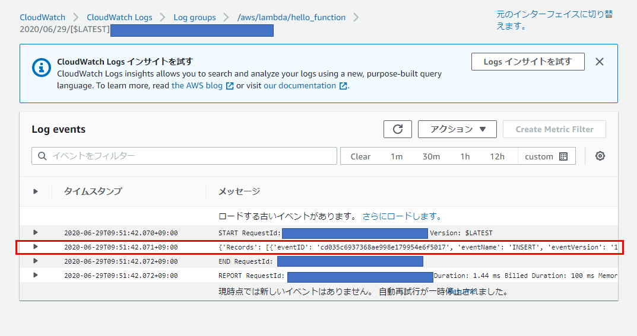Screen dimensions: 637x336
Task: Open the アクション dropdown menu
Action: [x=457, y=129]
